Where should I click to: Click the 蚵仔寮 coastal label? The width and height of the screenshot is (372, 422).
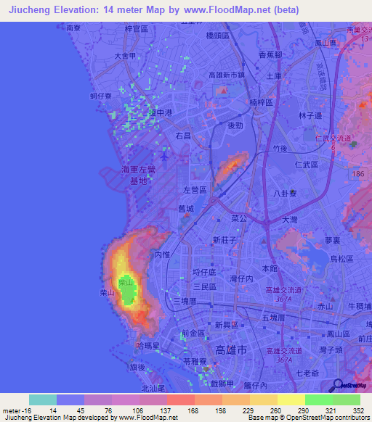tap(100, 96)
